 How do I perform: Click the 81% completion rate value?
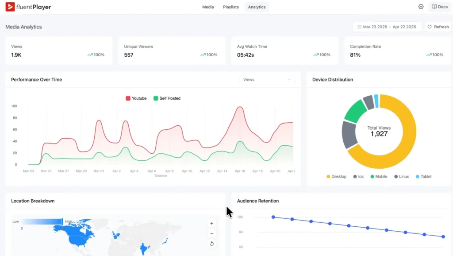[x=355, y=55]
